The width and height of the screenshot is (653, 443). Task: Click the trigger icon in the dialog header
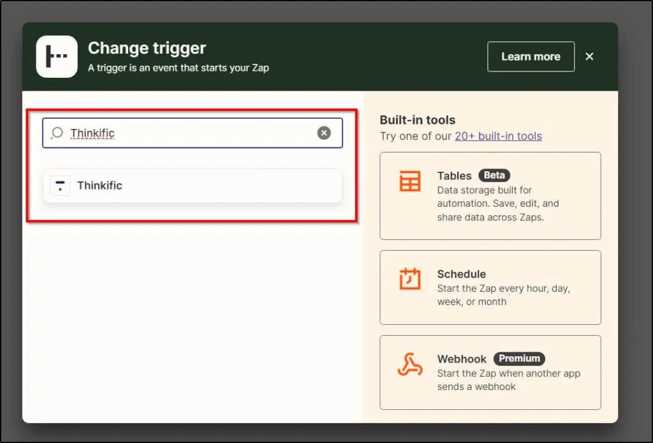click(x=57, y=57)
